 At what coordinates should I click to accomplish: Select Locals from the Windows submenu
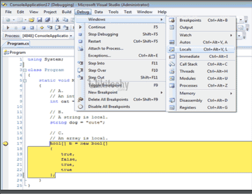(x=185, y=49)
